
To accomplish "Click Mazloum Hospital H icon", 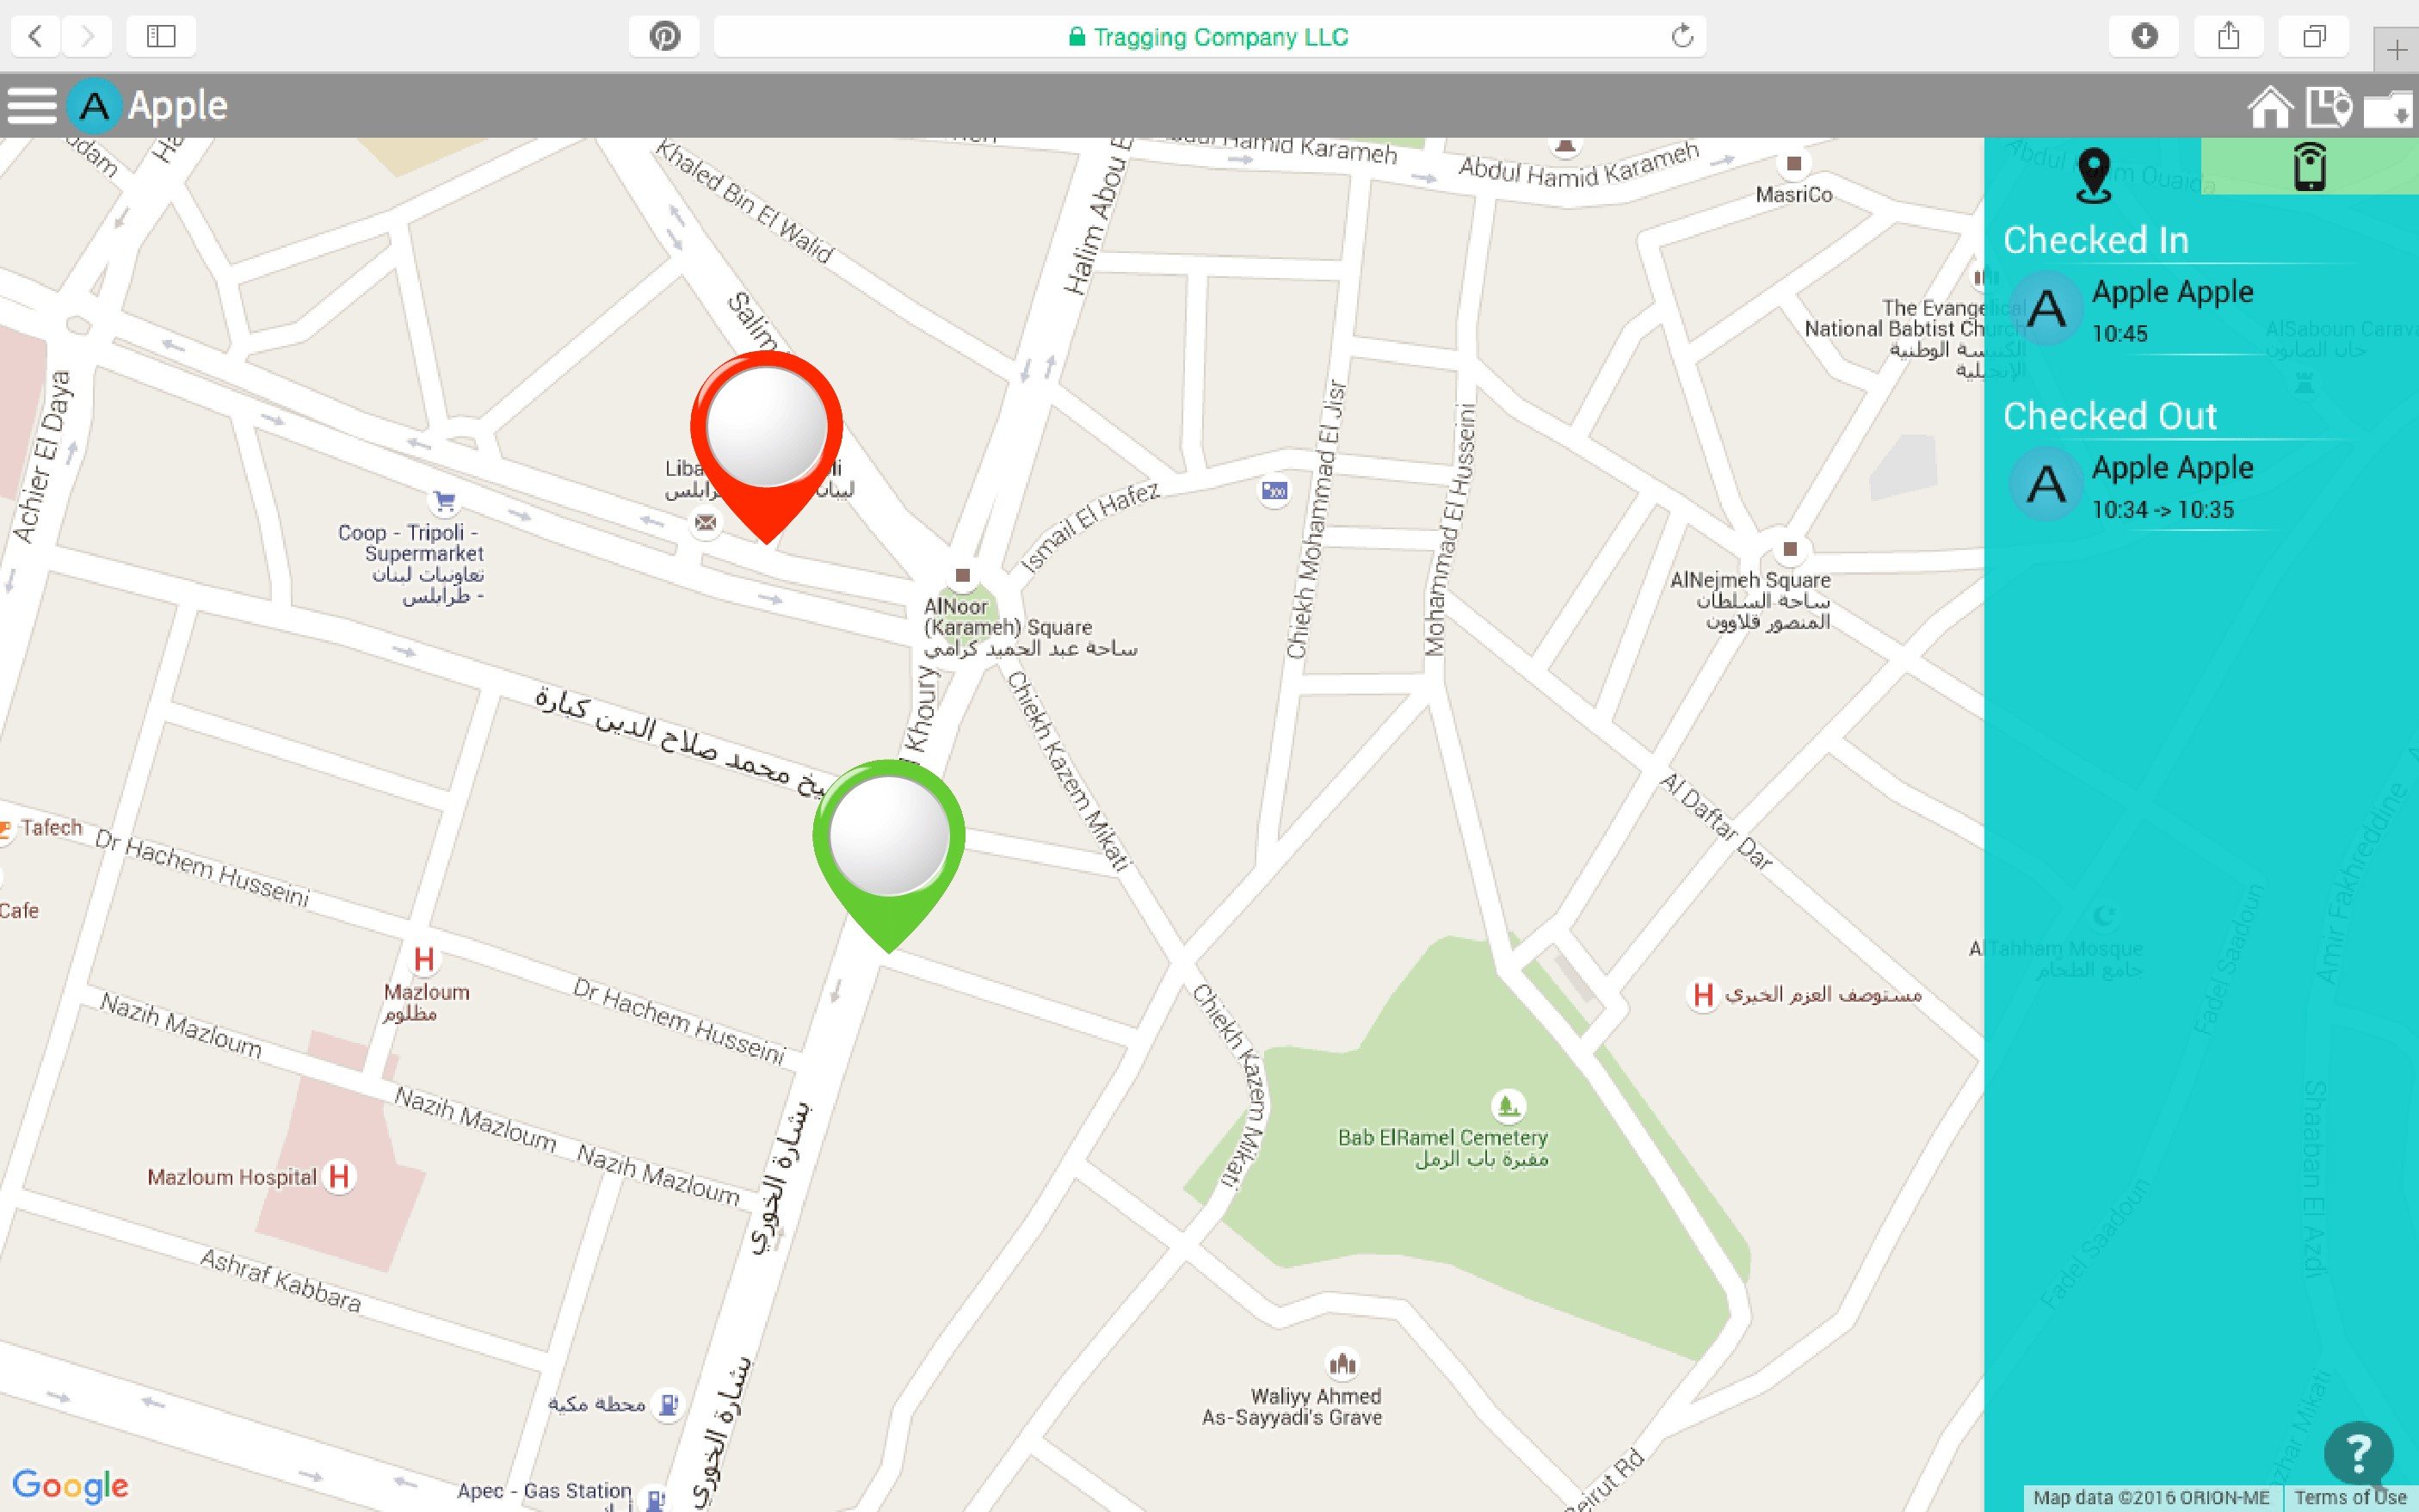I will [339, 1176].
